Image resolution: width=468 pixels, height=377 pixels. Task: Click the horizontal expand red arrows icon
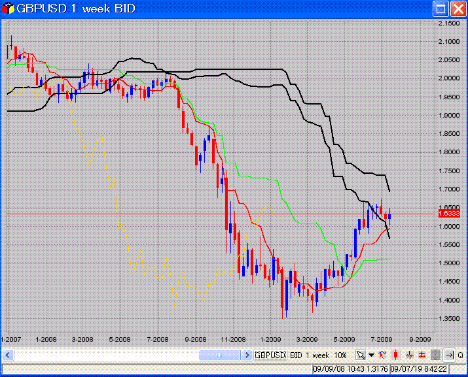(x=422, y=355)
